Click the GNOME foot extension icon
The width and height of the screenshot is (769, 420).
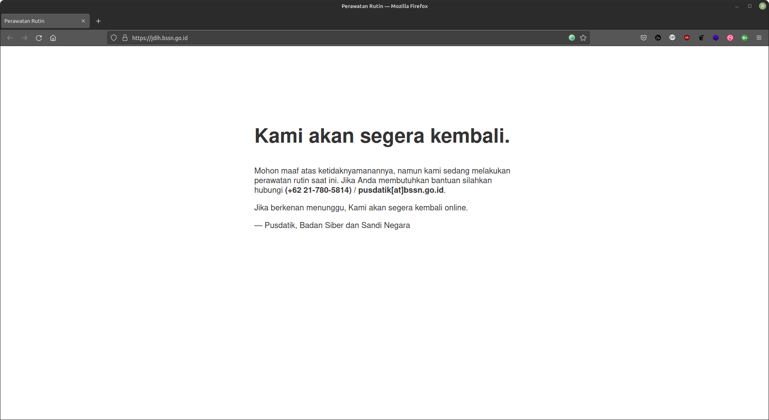click(x=701, y=38)
